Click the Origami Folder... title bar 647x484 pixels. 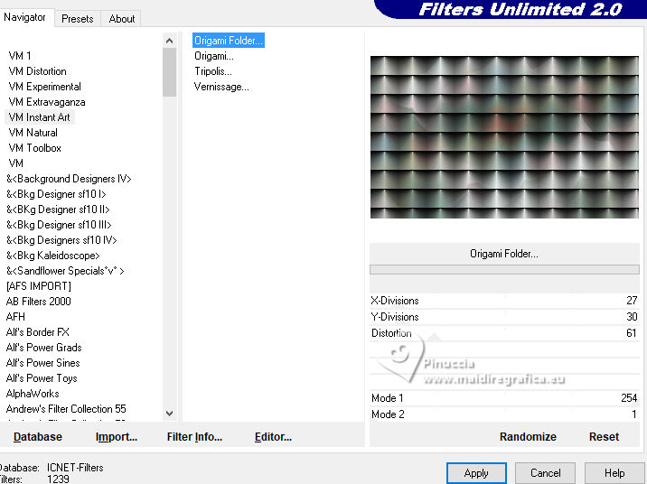(504, 254)
